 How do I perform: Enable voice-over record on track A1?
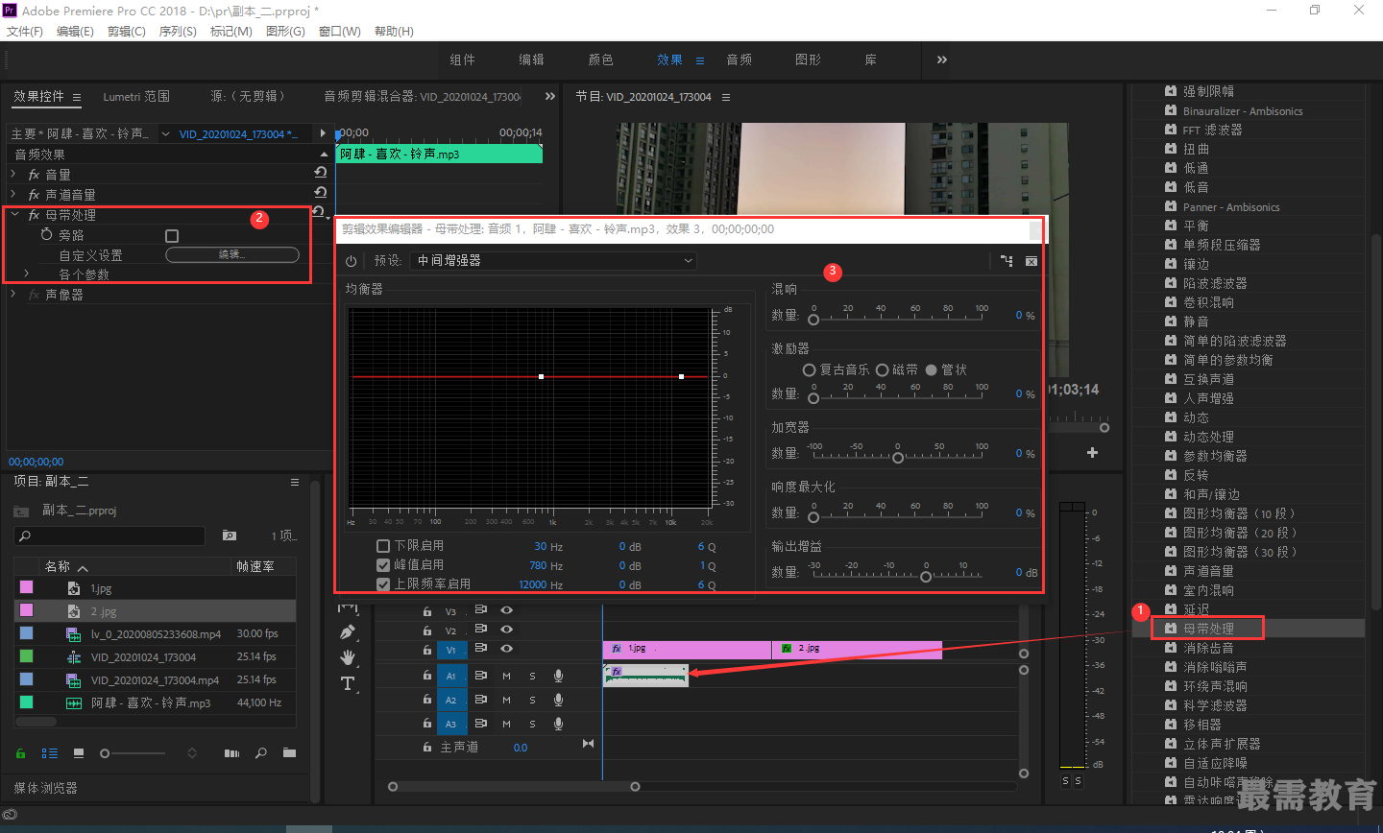click(x=558, y=676)
